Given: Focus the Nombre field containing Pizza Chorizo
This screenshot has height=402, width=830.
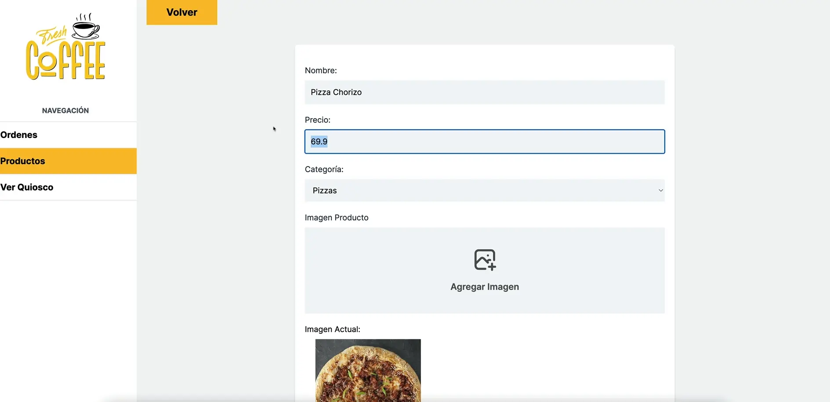Looking at the screenshot, I should point(484,92).
